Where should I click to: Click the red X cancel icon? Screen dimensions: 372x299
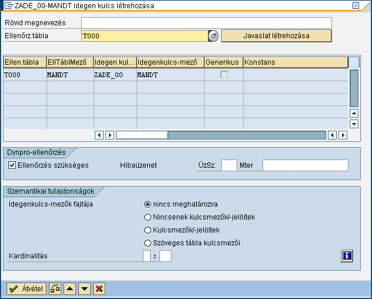click(x=99, y=288)
